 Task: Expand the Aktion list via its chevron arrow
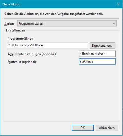click(114, 24)
